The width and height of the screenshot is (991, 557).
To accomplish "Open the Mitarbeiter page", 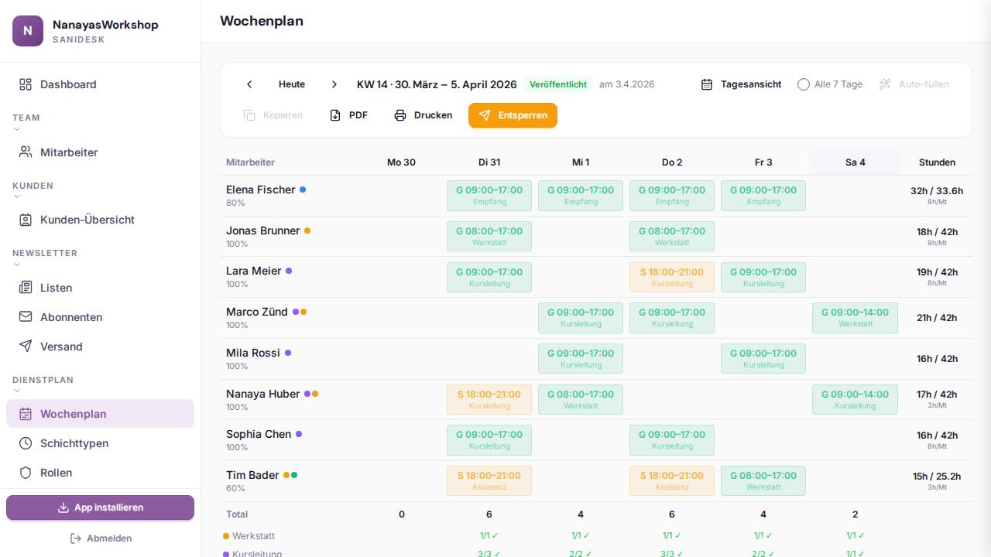I will pyautogui.click(x=68, y=152).
